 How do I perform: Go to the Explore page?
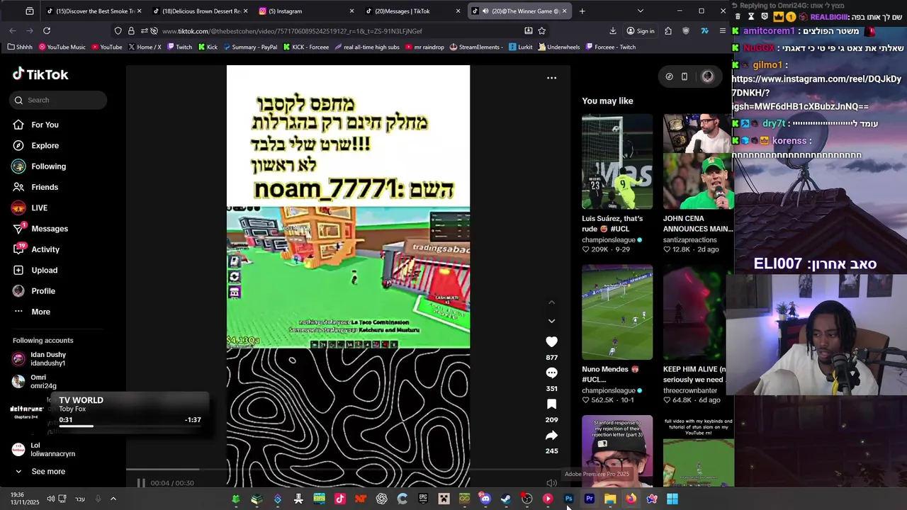[45, 145]
